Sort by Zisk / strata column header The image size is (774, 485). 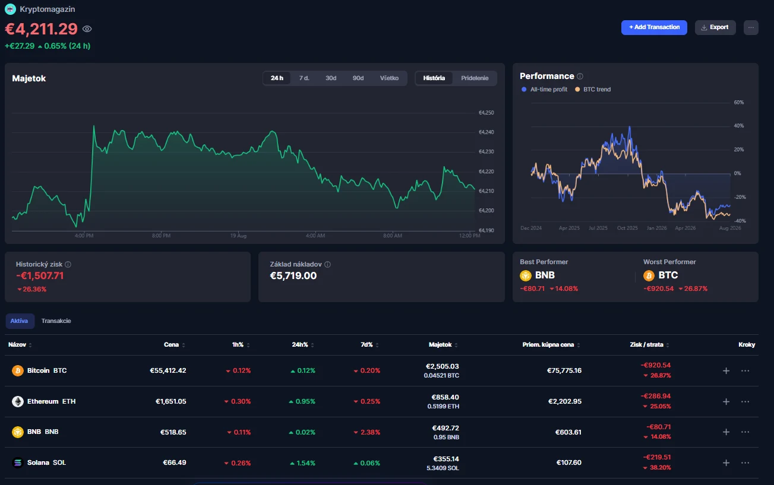[650, 344]
